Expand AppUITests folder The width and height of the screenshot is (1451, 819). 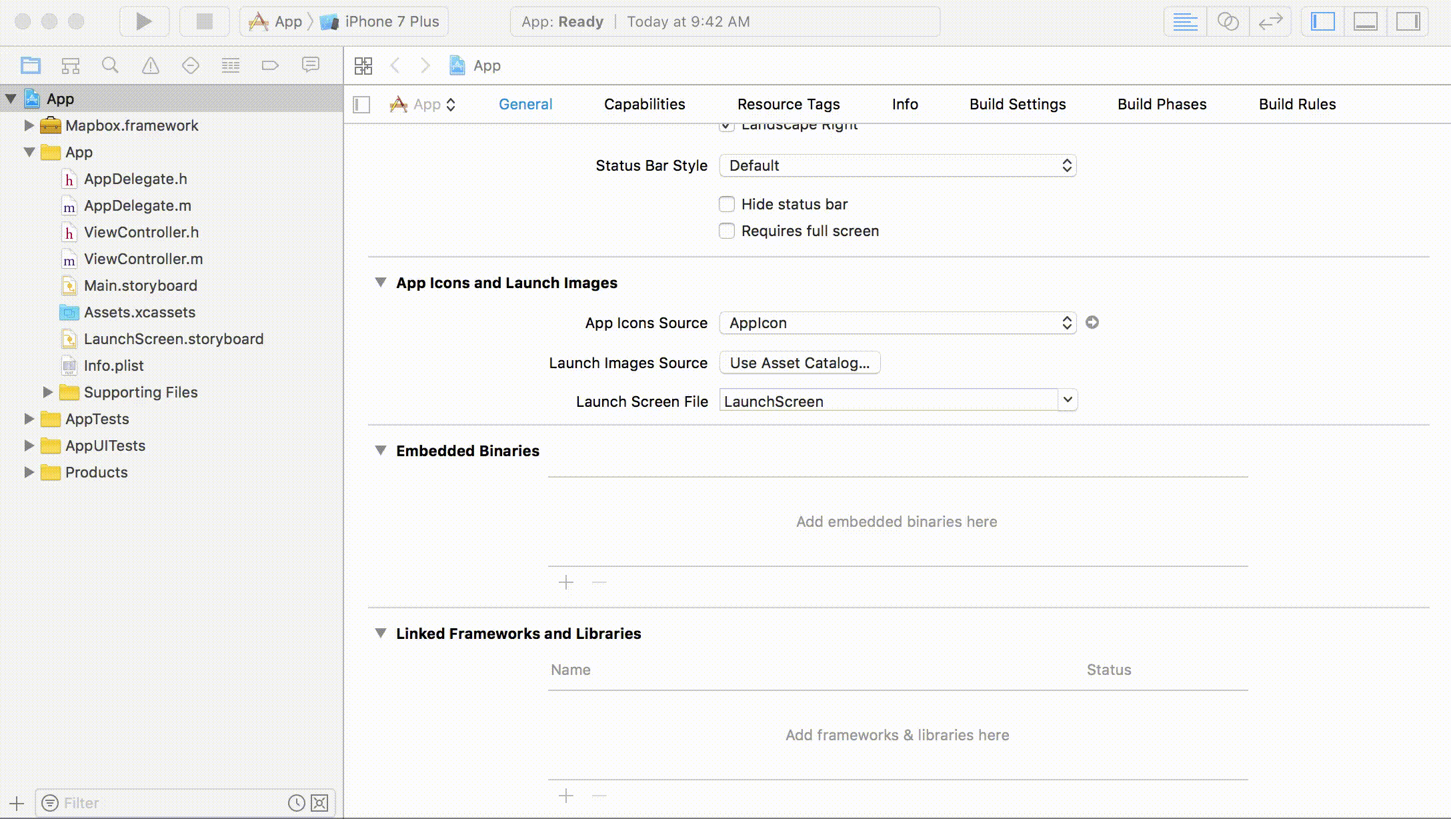(x=29, y=446)
